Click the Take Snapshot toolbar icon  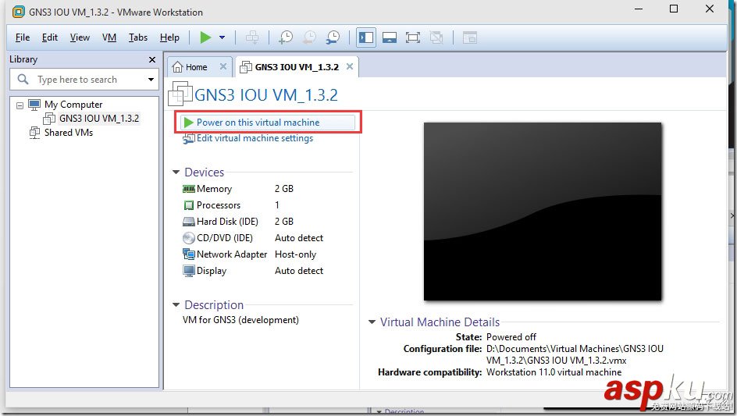coord(285,37)
